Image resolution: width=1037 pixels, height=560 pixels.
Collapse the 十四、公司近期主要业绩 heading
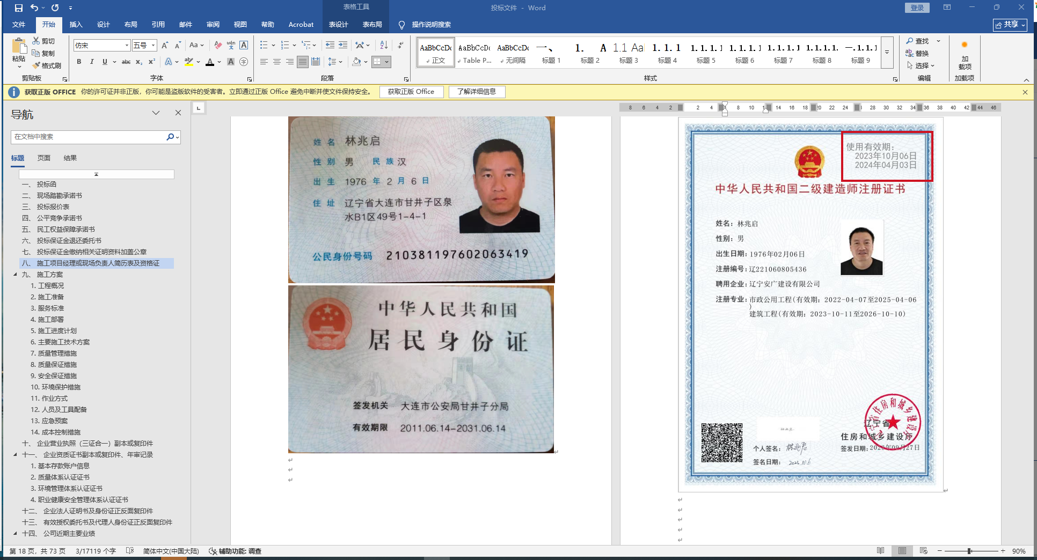pyautogui.click(x=15, y=534)
